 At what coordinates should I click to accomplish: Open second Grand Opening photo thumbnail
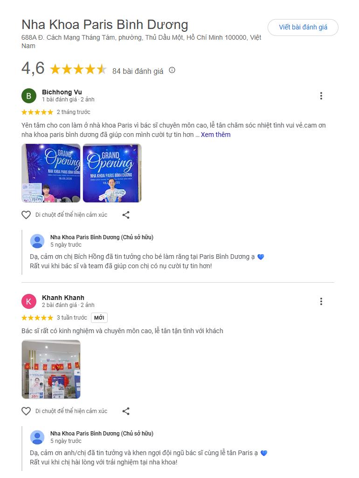(x=112, y=173)
